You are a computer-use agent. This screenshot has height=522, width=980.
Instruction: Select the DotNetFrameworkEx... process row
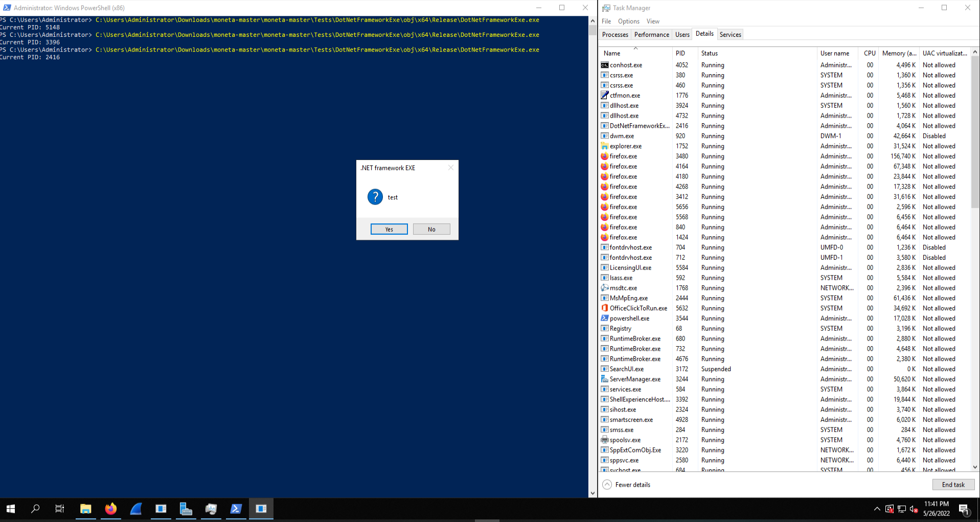(x=639, y=126)
